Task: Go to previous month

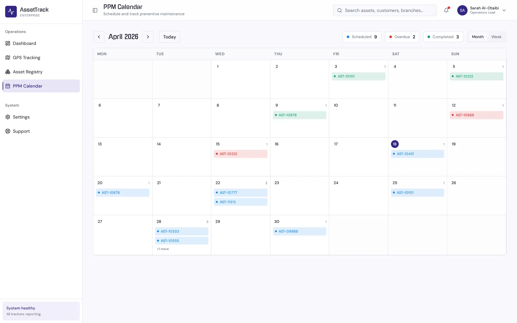Action: 99,37
